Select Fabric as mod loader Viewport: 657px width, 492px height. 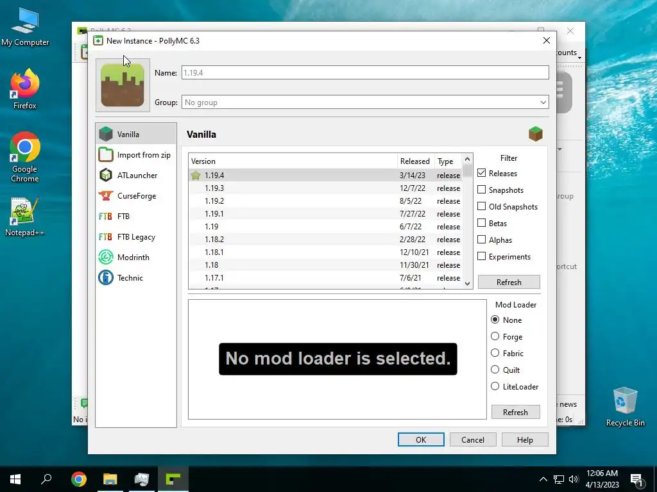495,353
